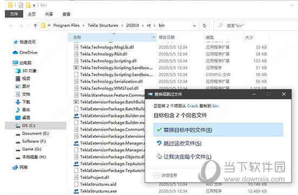Sort by the 类型 column header
The image size is (298, 195).
click(x=210, y=38)
